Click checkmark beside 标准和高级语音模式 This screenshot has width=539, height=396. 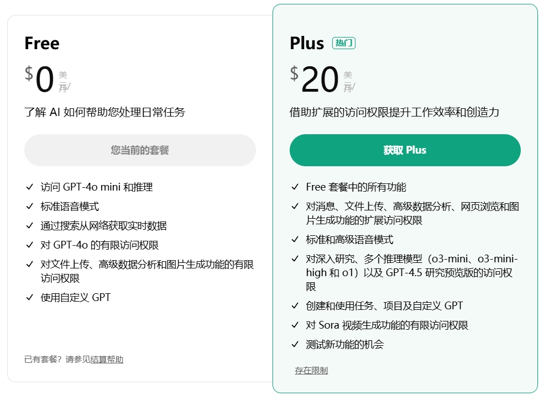click(x=295, y=239)
